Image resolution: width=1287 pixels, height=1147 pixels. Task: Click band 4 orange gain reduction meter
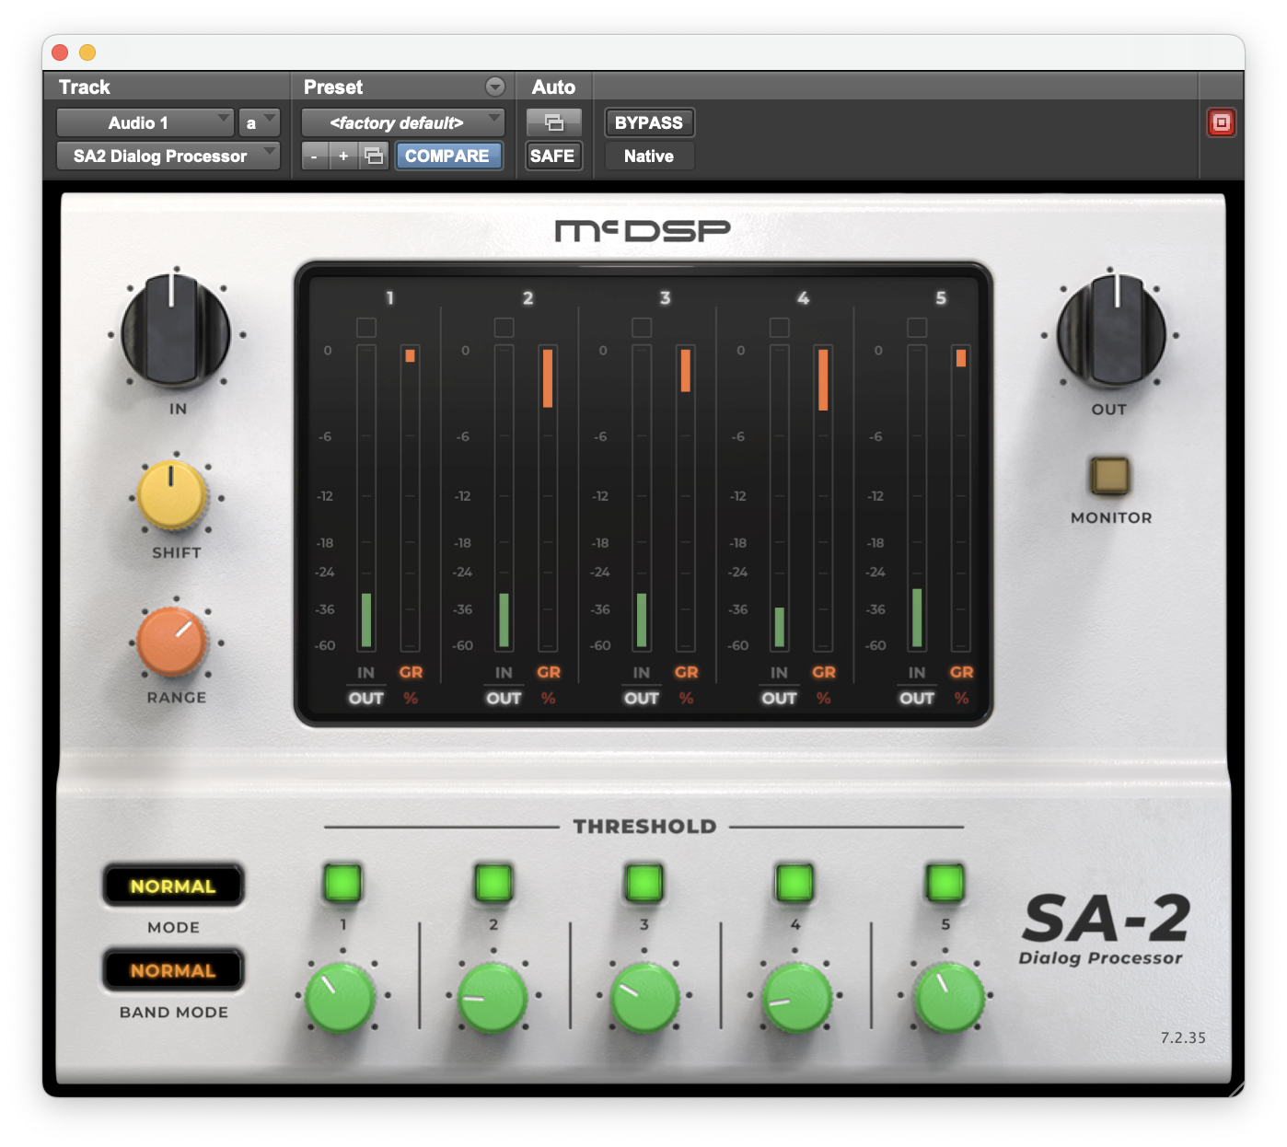point(823,498)
